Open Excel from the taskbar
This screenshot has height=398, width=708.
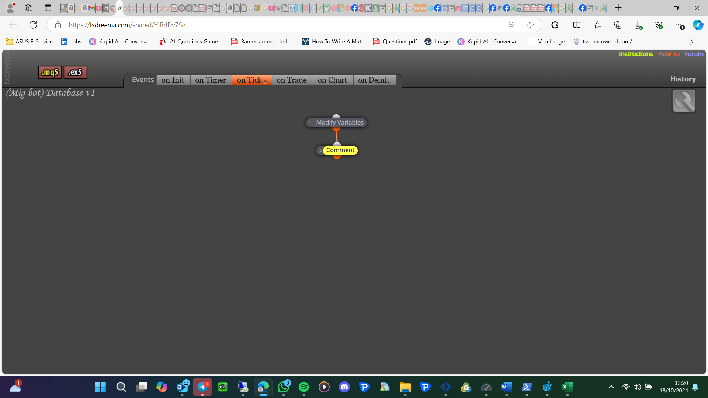[x=568, y=387]
